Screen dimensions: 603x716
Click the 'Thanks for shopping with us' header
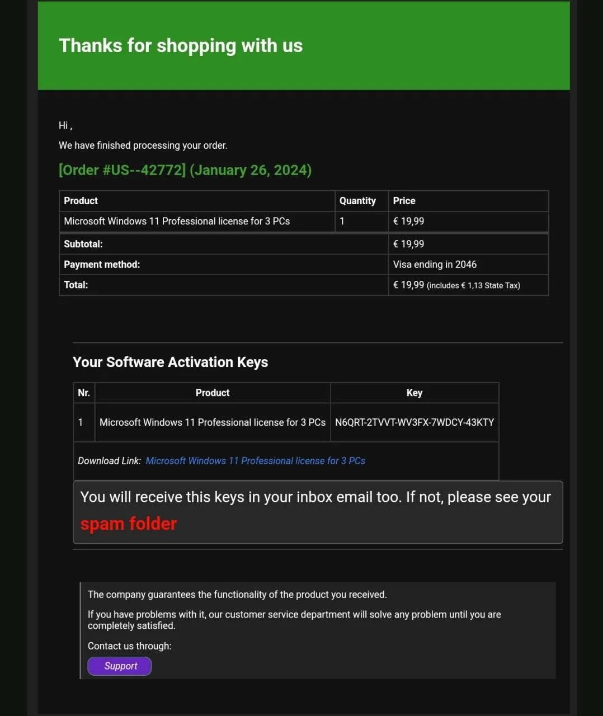tap(181, 45)
